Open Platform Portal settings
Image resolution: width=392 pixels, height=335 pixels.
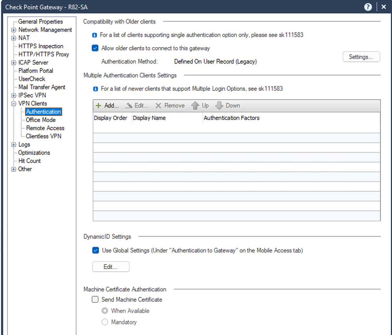36,71
